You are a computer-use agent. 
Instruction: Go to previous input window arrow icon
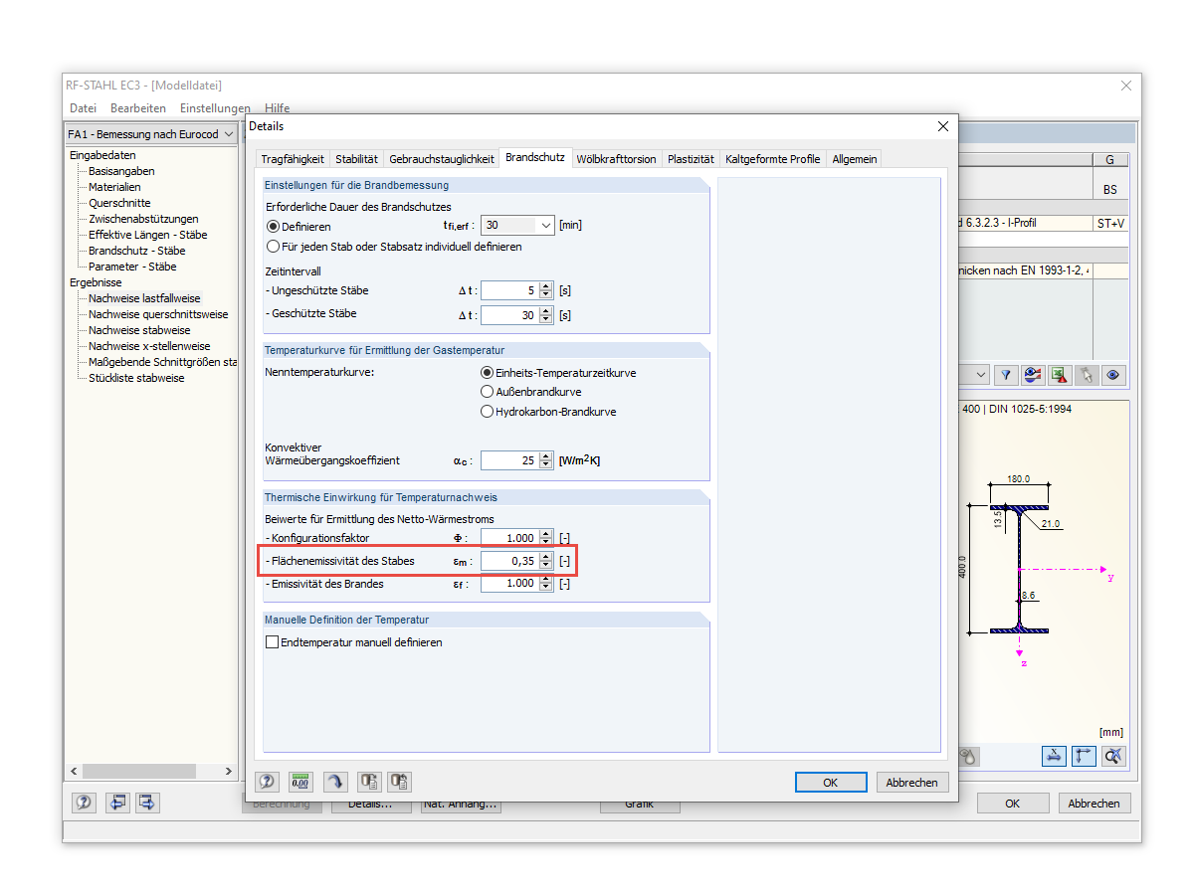point(119,803)
